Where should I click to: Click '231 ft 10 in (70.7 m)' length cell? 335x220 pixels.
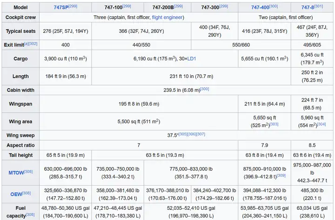coord(191,76)
